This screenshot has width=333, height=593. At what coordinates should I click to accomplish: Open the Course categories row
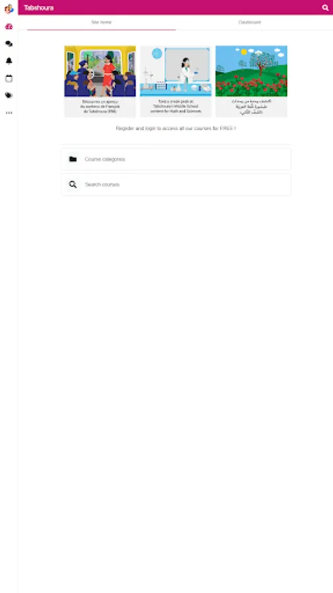176,159
